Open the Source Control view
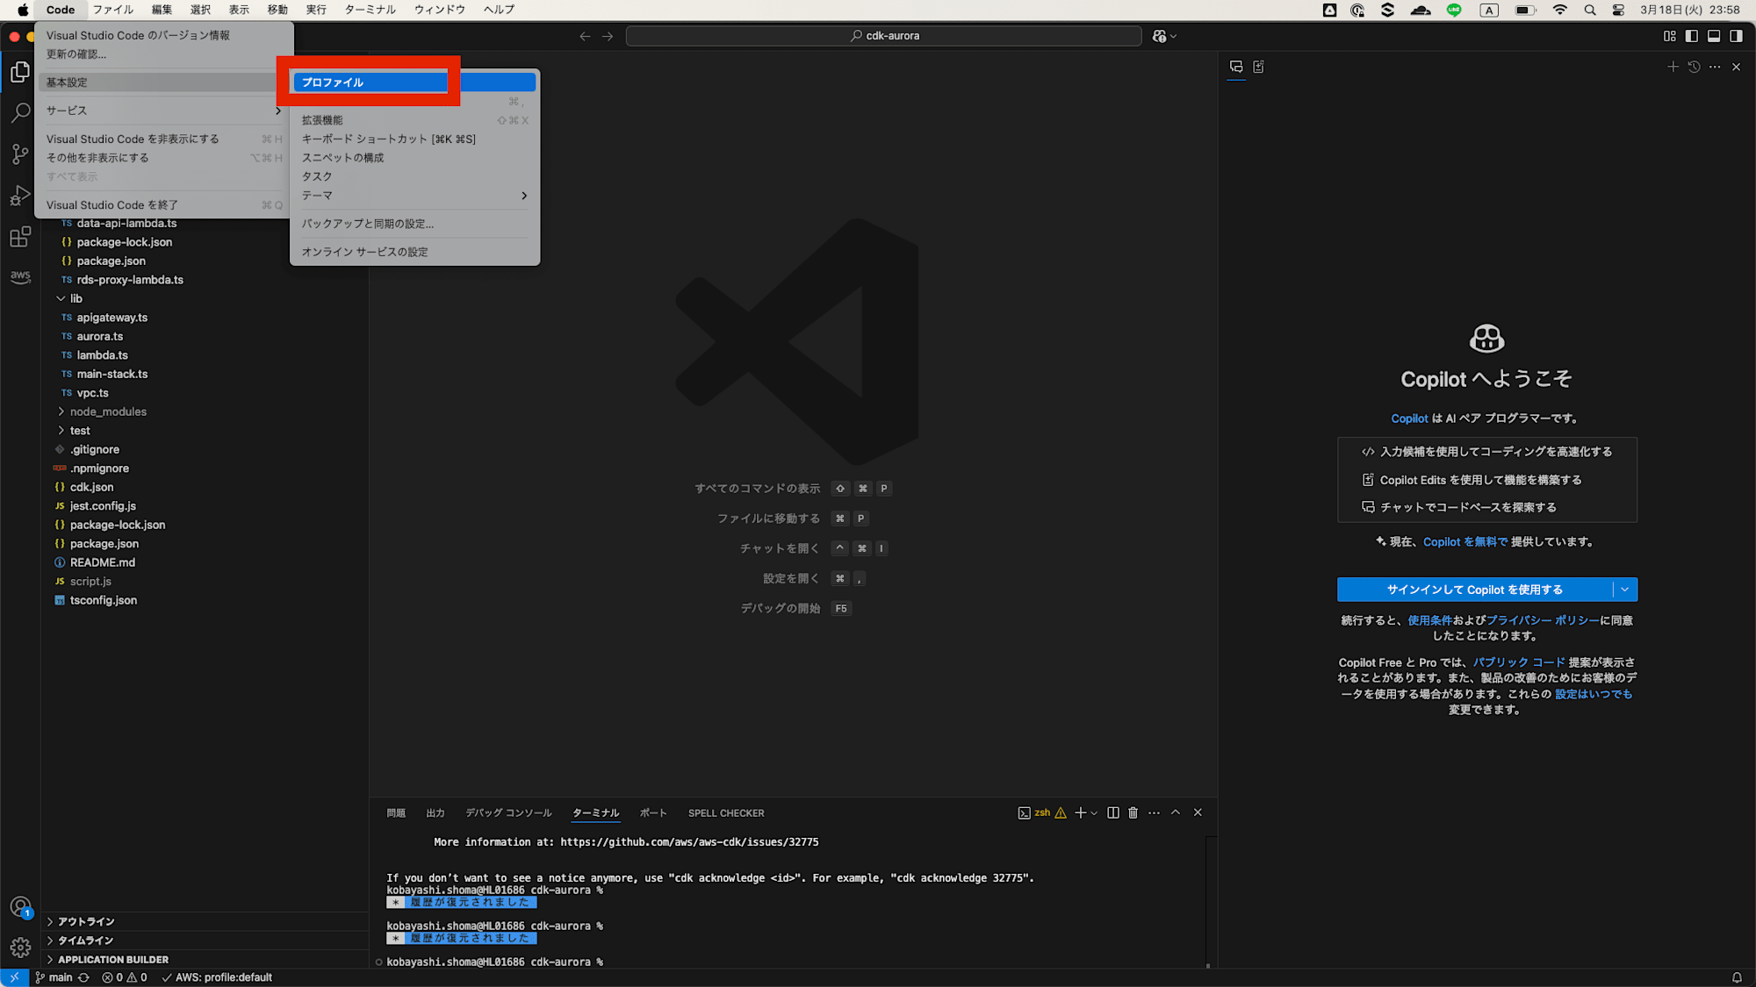Viewport: 1756px width, 987px height. click(x=20, y=154)
